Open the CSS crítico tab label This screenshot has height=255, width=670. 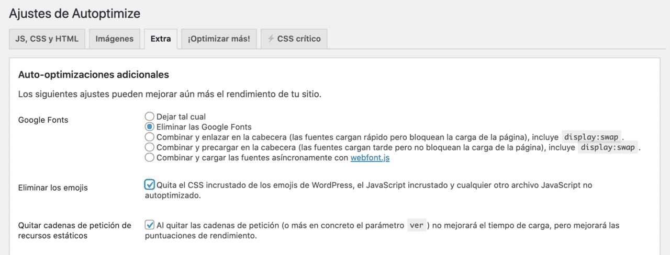299,39
